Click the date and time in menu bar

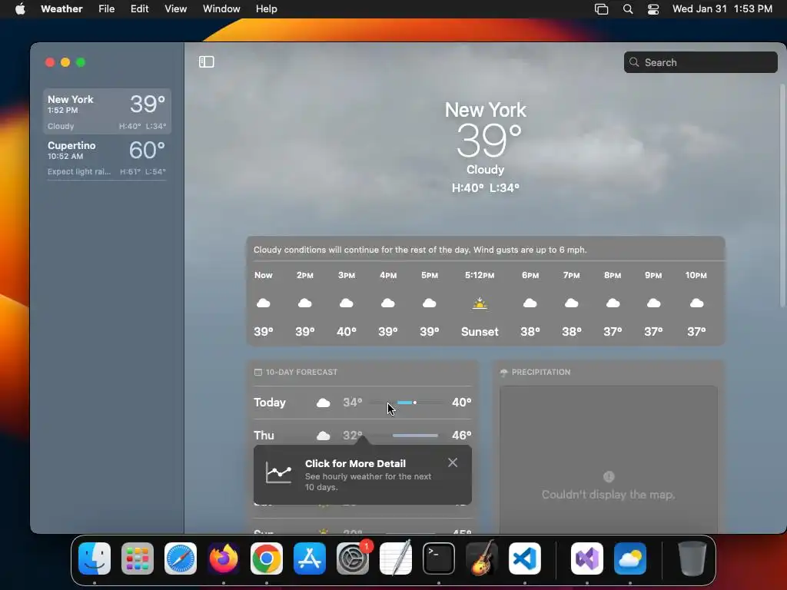[x=722, y=9]
